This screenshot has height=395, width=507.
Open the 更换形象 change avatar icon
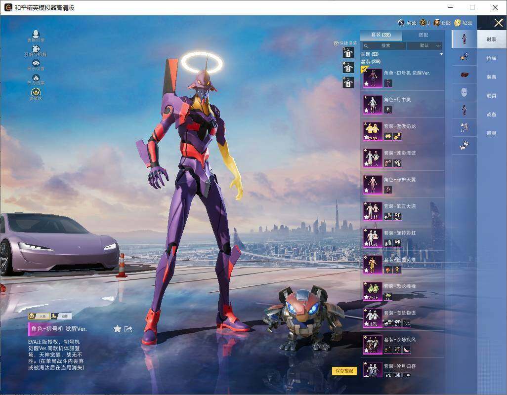point(36,34)
